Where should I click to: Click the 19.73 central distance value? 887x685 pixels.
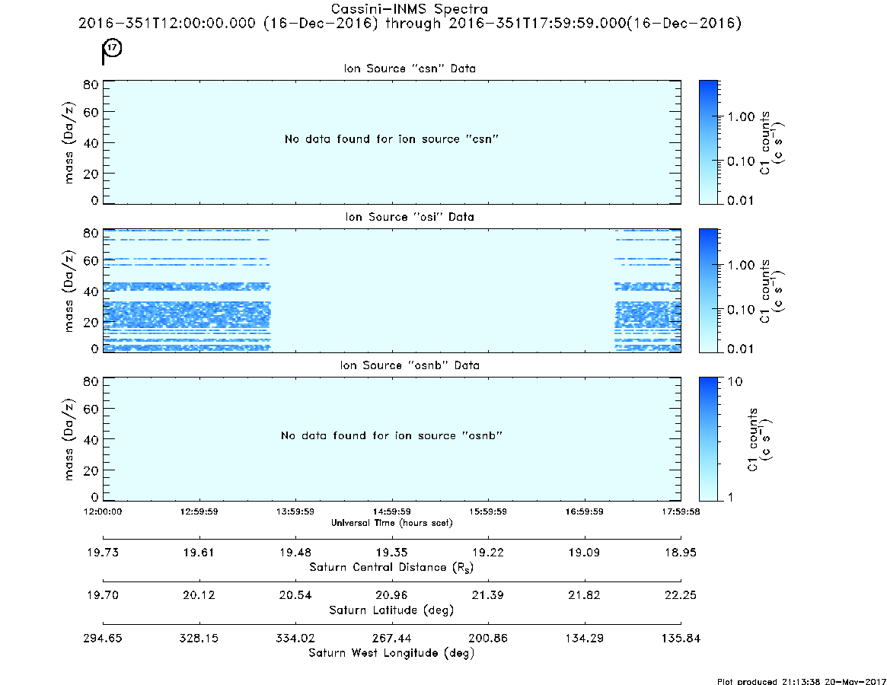[103, 553]
